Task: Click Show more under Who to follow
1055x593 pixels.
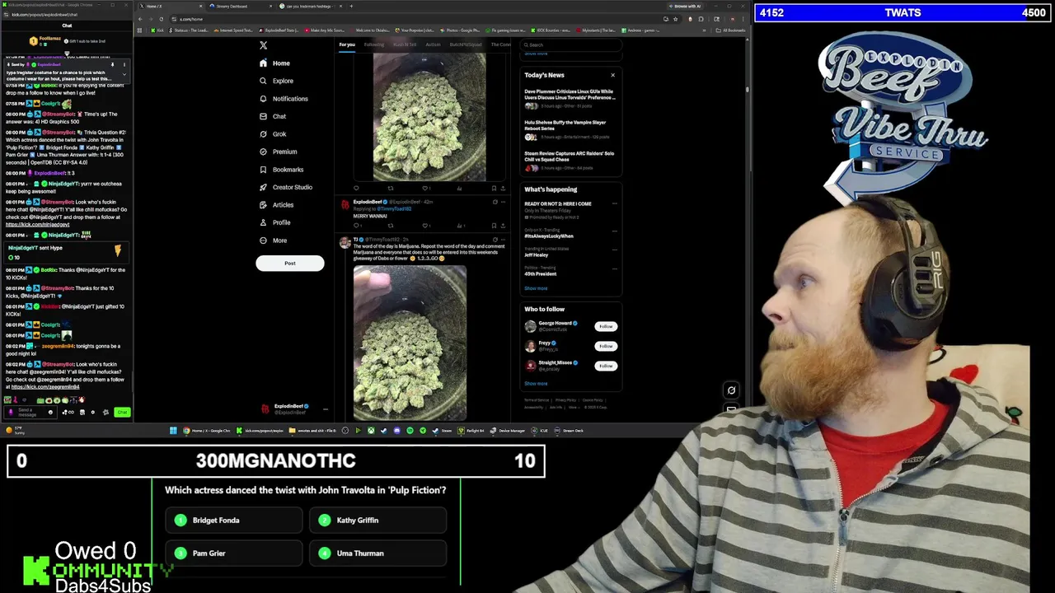Action: [x=536, y=384]
